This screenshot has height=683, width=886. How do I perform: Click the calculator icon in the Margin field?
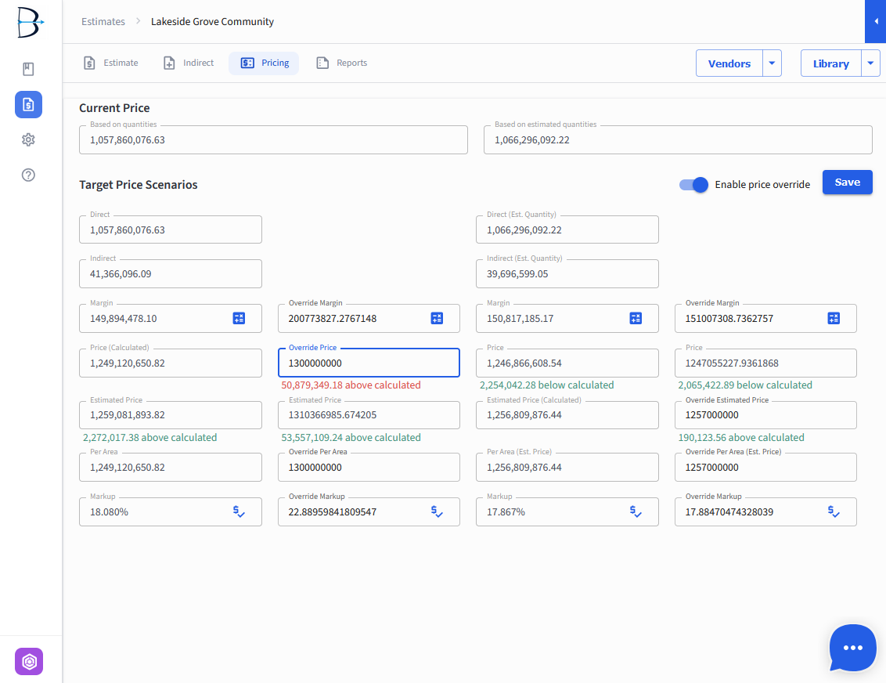(x=238, y=318)
